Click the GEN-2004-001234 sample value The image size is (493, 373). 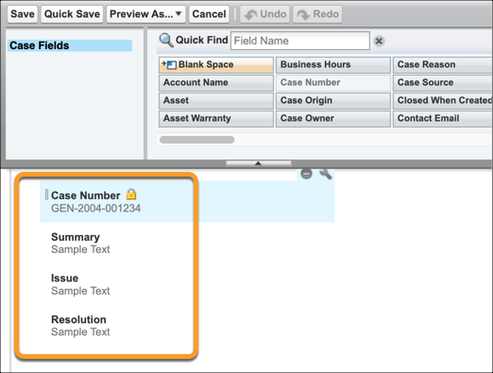(x=95, y=209)
